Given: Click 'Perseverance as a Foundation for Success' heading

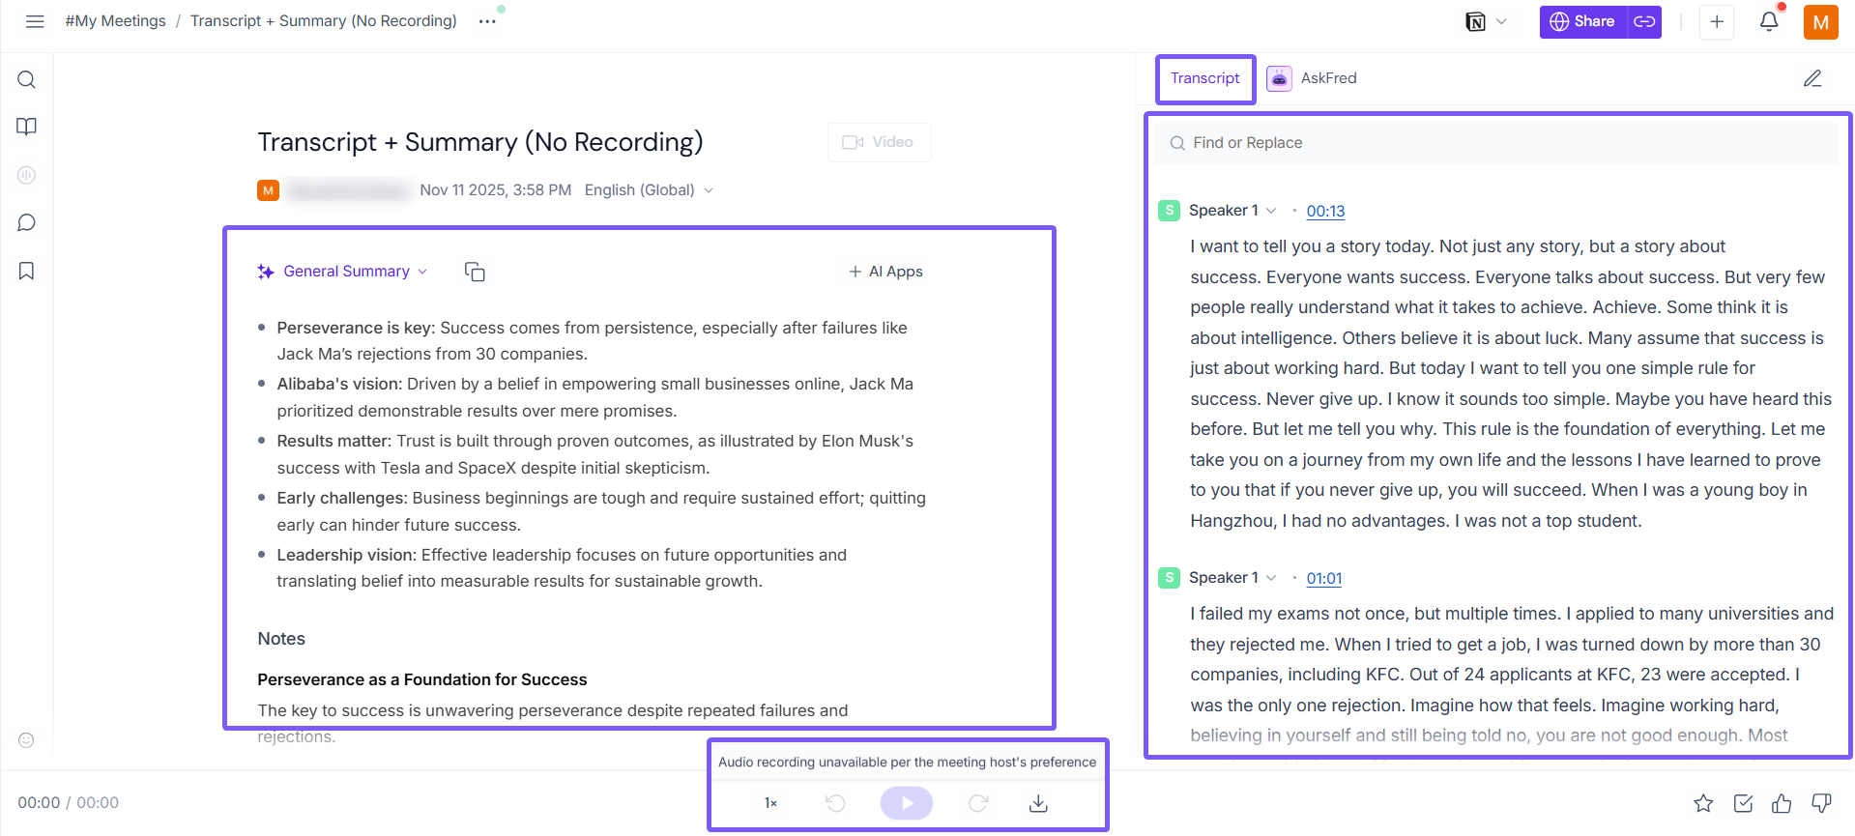Looking at the screenshot, I should [x=422, y=679].
